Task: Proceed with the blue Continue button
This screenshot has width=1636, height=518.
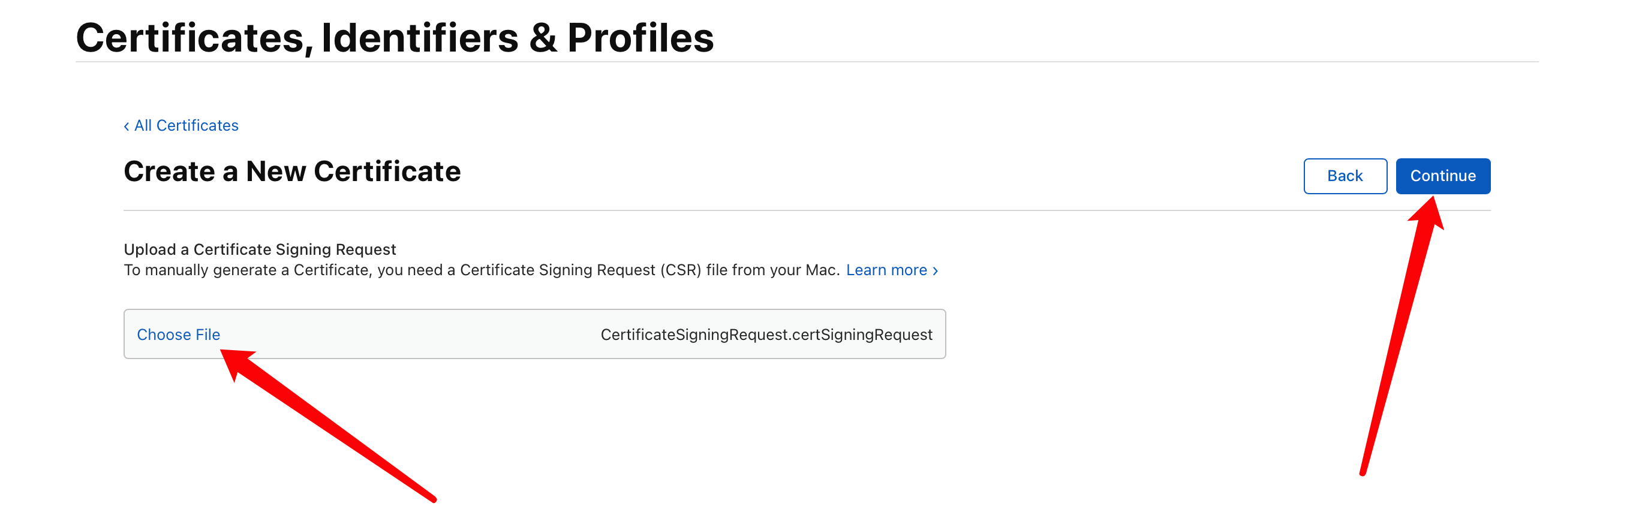Action: 1442,176
